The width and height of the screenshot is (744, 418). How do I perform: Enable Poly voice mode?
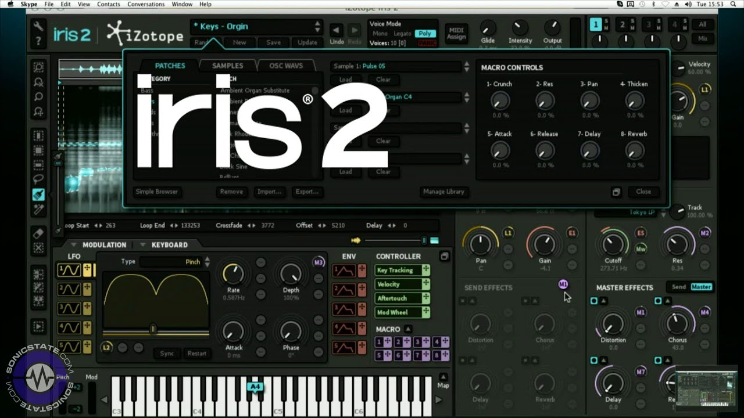425,34
